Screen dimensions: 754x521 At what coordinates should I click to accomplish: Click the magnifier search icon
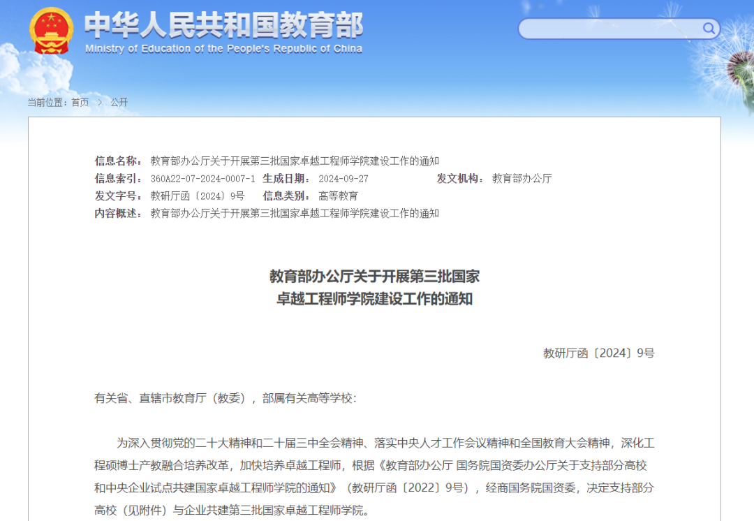tap(709, 29)
